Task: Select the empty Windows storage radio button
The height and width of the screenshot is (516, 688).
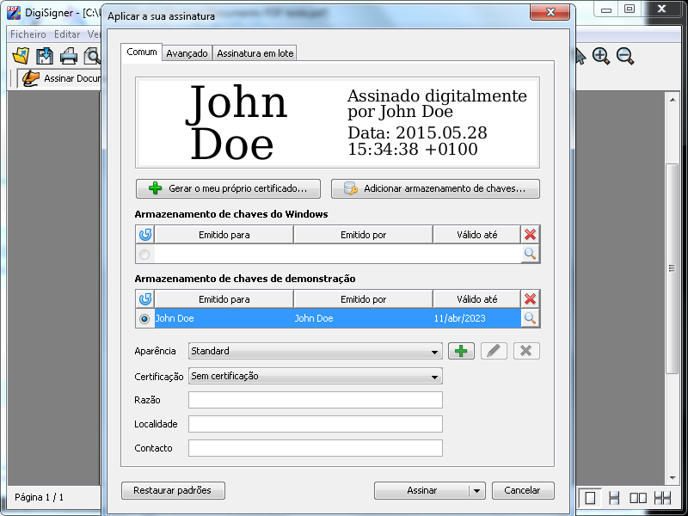Action: click(x=144, y=255)
